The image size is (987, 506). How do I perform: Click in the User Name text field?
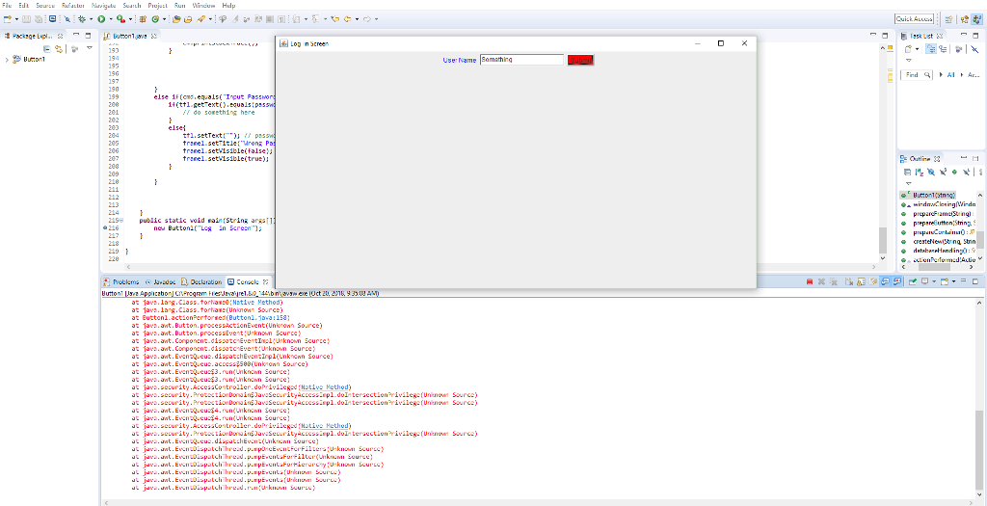pos(521,60)
